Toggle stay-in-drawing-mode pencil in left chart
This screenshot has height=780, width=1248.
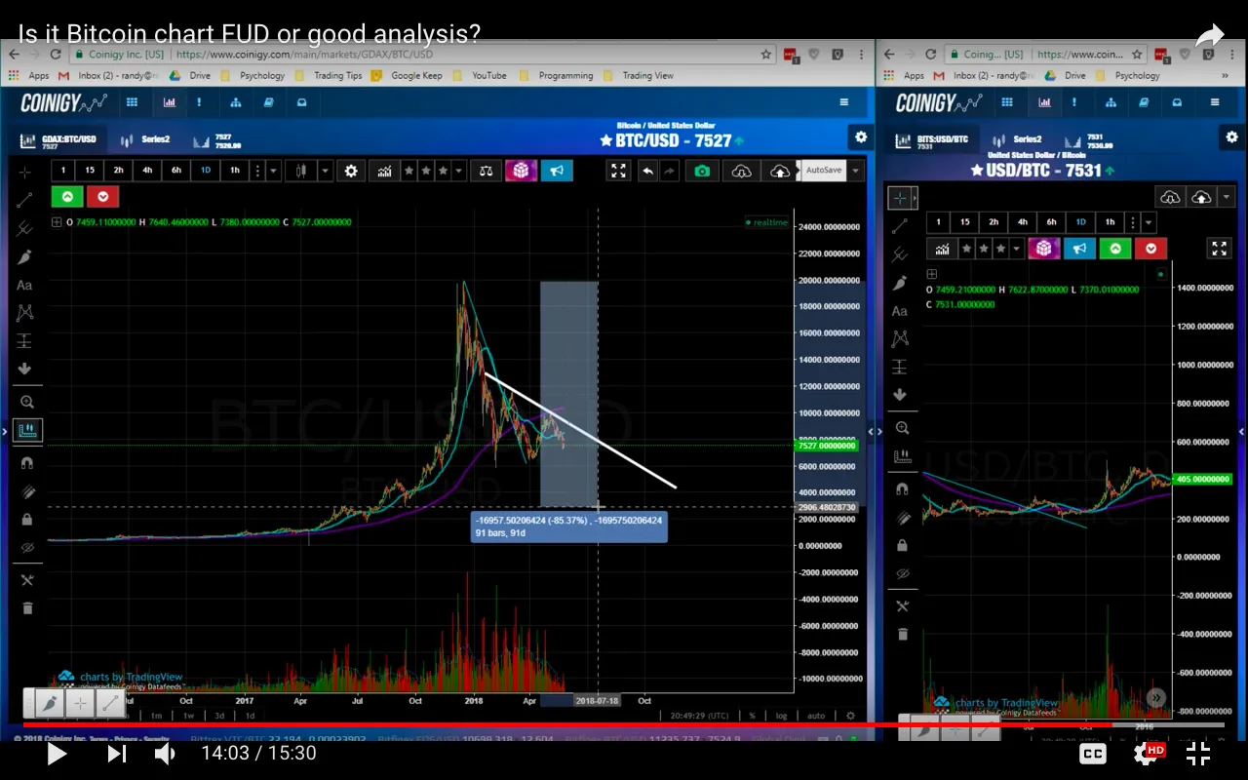click(x=26, y=491)
